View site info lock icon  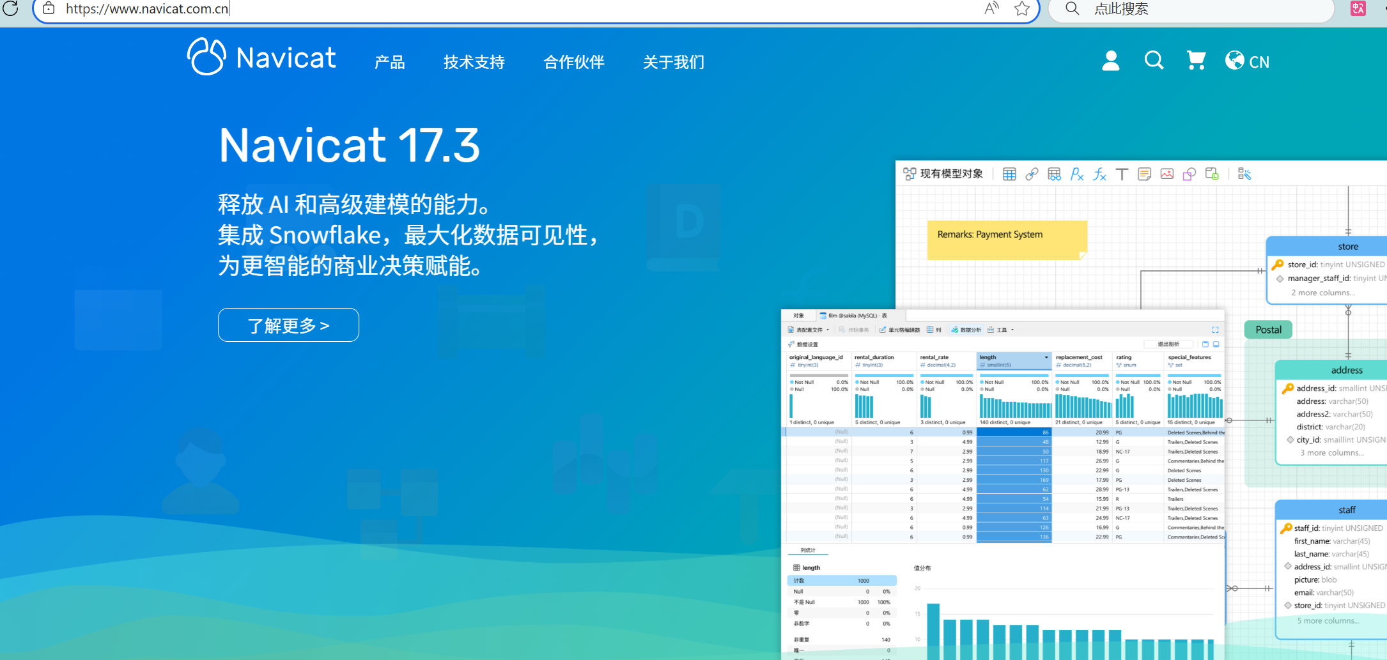[x=49, y=8]
